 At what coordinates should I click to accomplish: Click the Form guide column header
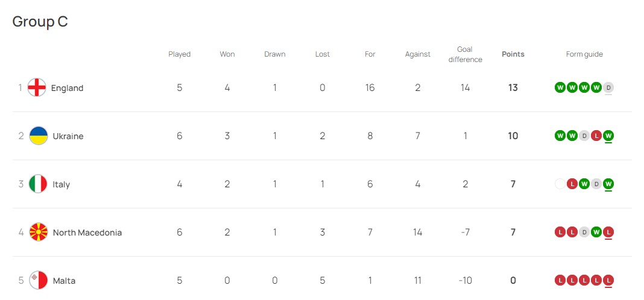tap(584, 54)
